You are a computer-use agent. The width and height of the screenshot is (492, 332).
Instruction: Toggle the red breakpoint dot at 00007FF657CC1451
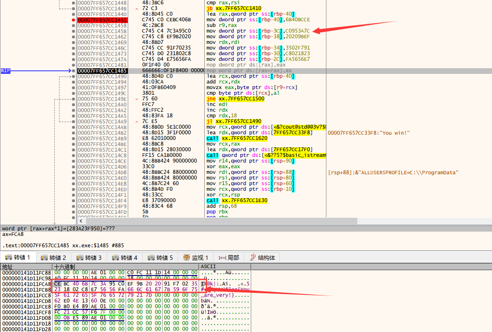point(73,20)
